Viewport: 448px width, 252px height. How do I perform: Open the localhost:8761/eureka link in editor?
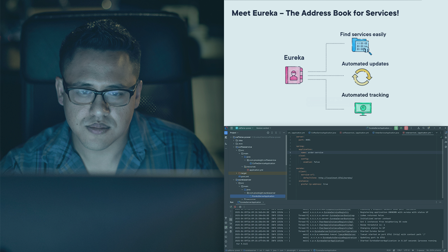coord(335,178)
